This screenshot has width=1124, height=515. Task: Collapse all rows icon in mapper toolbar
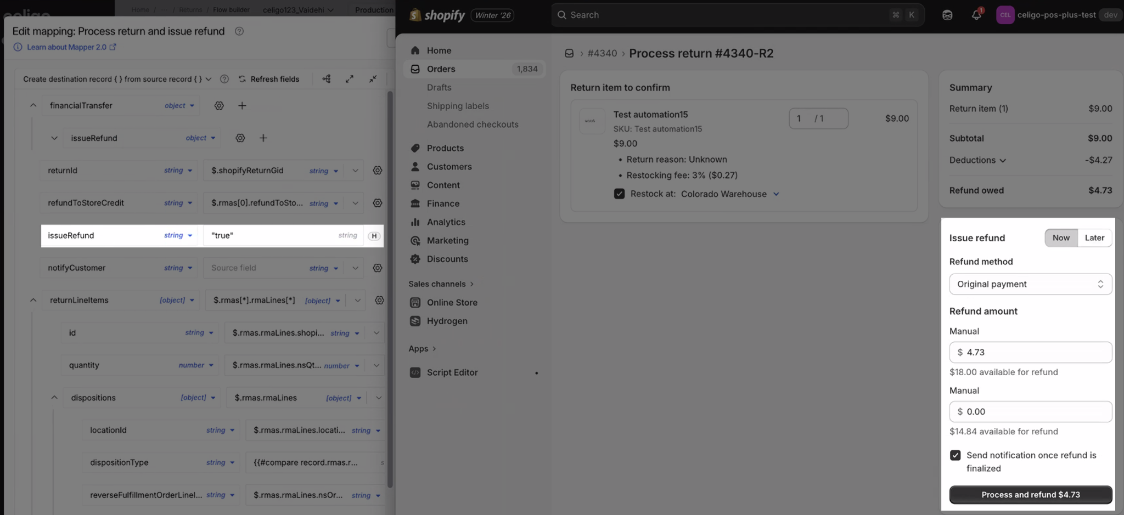pos(373,79)
